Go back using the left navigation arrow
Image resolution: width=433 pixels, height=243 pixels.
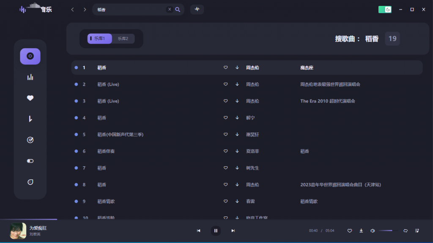click(x=72, y=9)
